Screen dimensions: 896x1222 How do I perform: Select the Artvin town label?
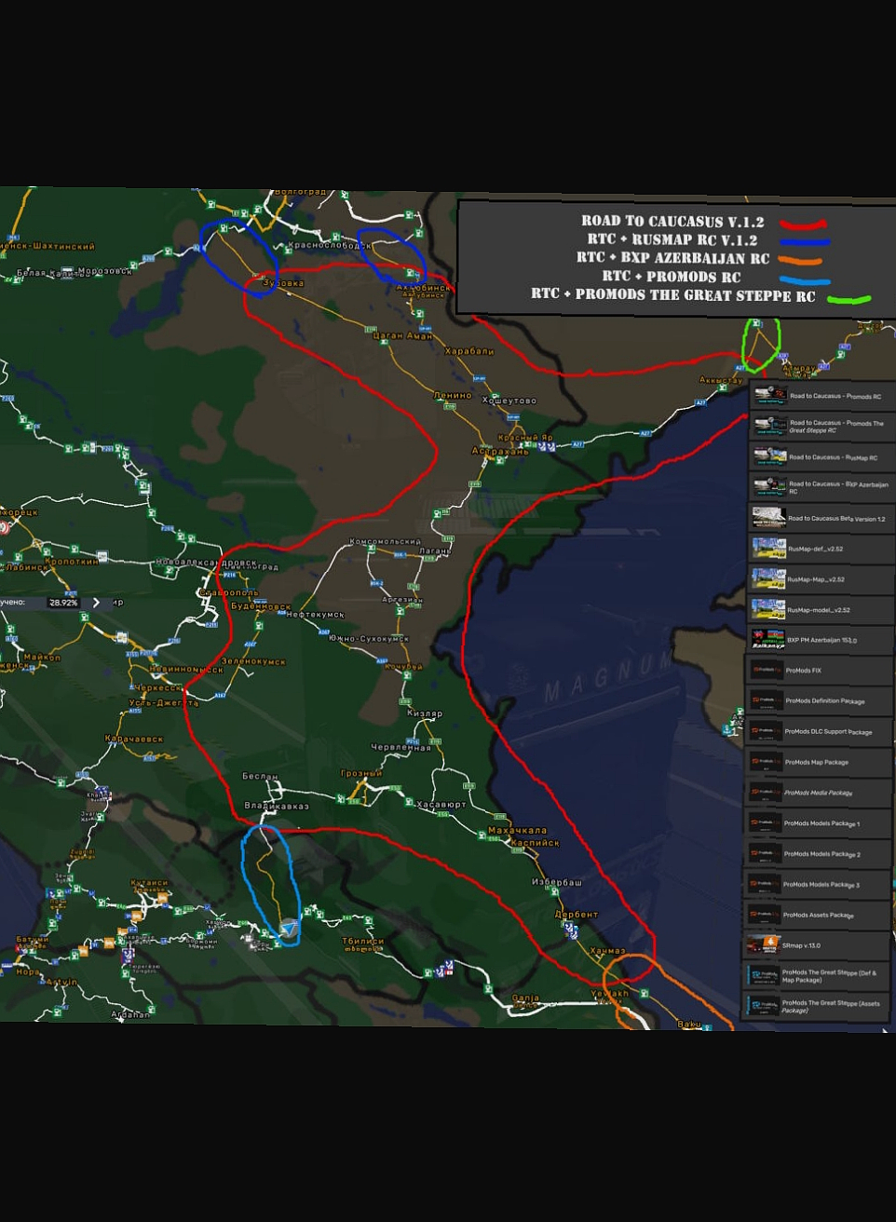tap(61, 982)
